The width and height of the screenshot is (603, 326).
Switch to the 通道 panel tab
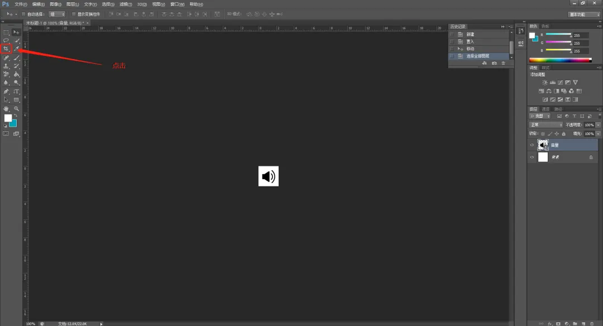545,108
